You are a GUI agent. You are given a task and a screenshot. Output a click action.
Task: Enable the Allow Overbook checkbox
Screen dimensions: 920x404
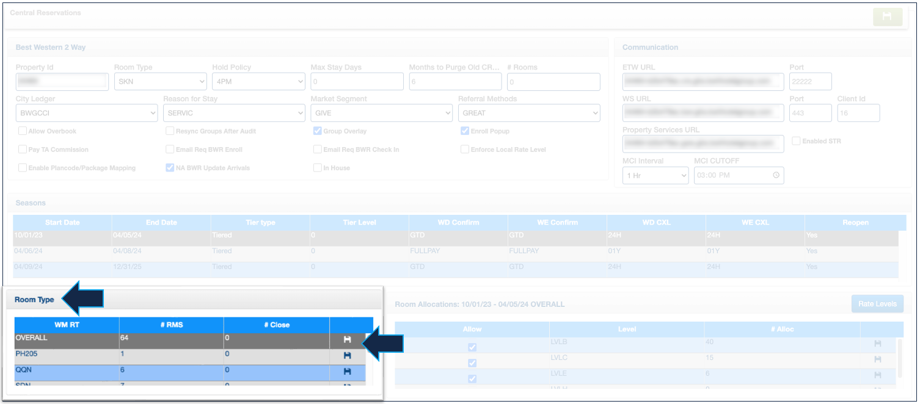click(x=23, y=131)
